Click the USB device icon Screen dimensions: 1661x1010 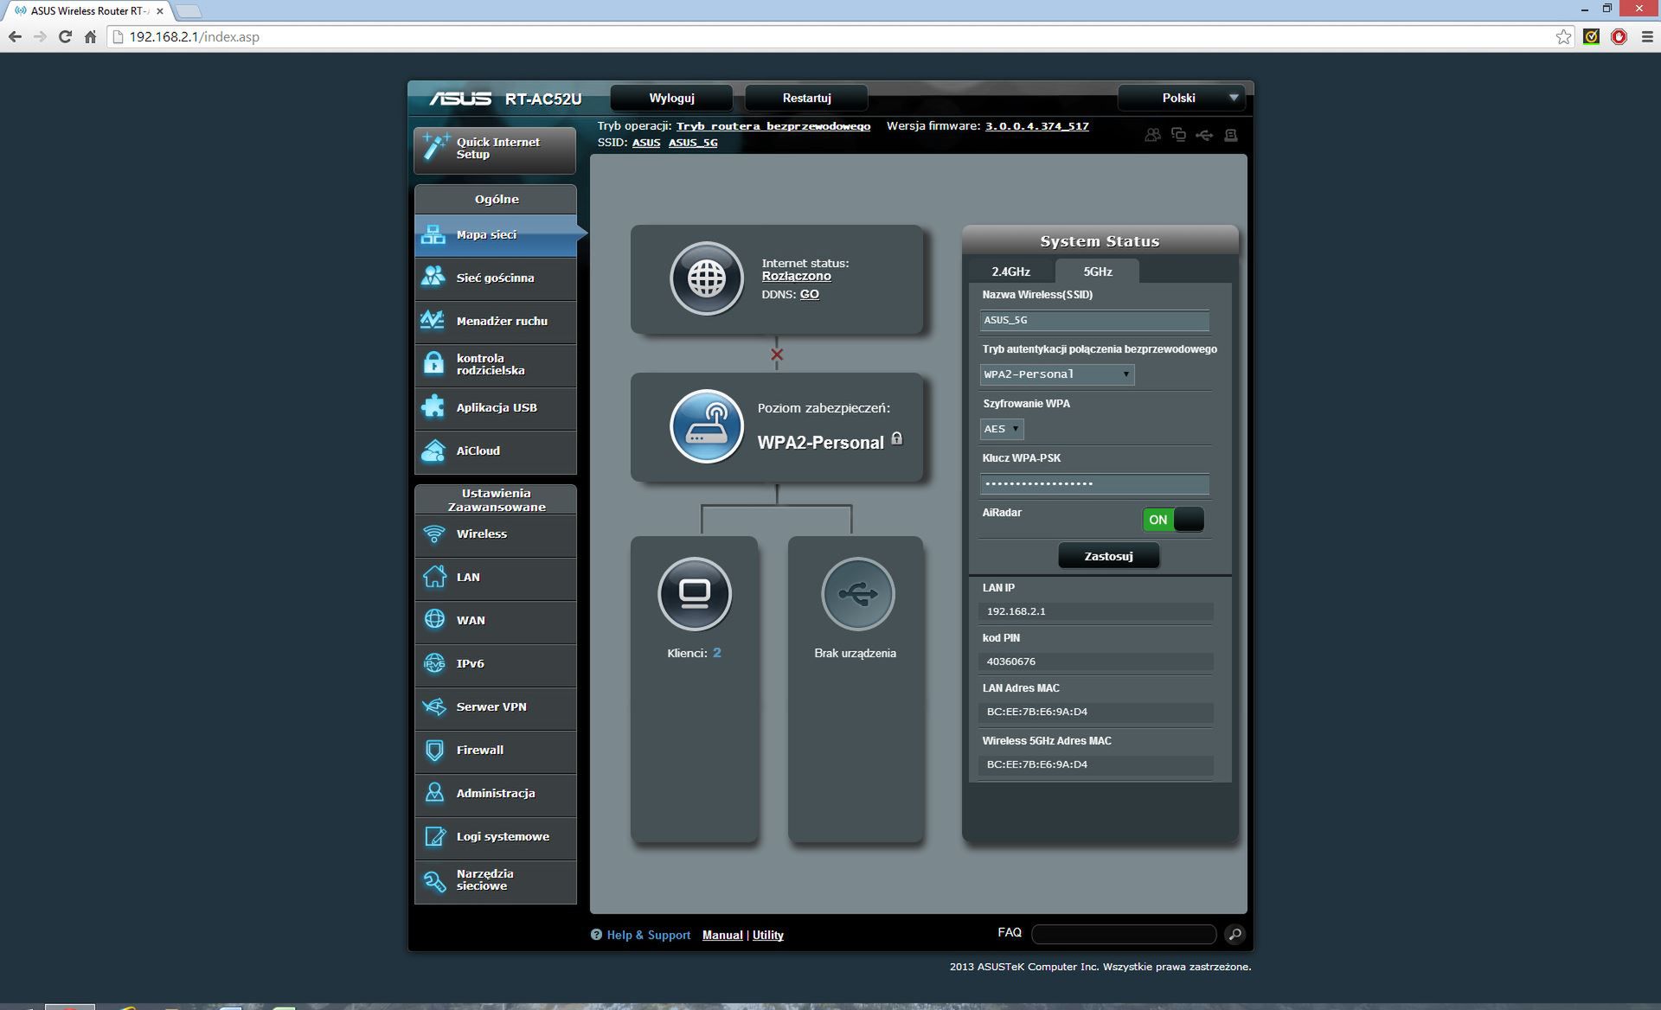pos(857,593)
